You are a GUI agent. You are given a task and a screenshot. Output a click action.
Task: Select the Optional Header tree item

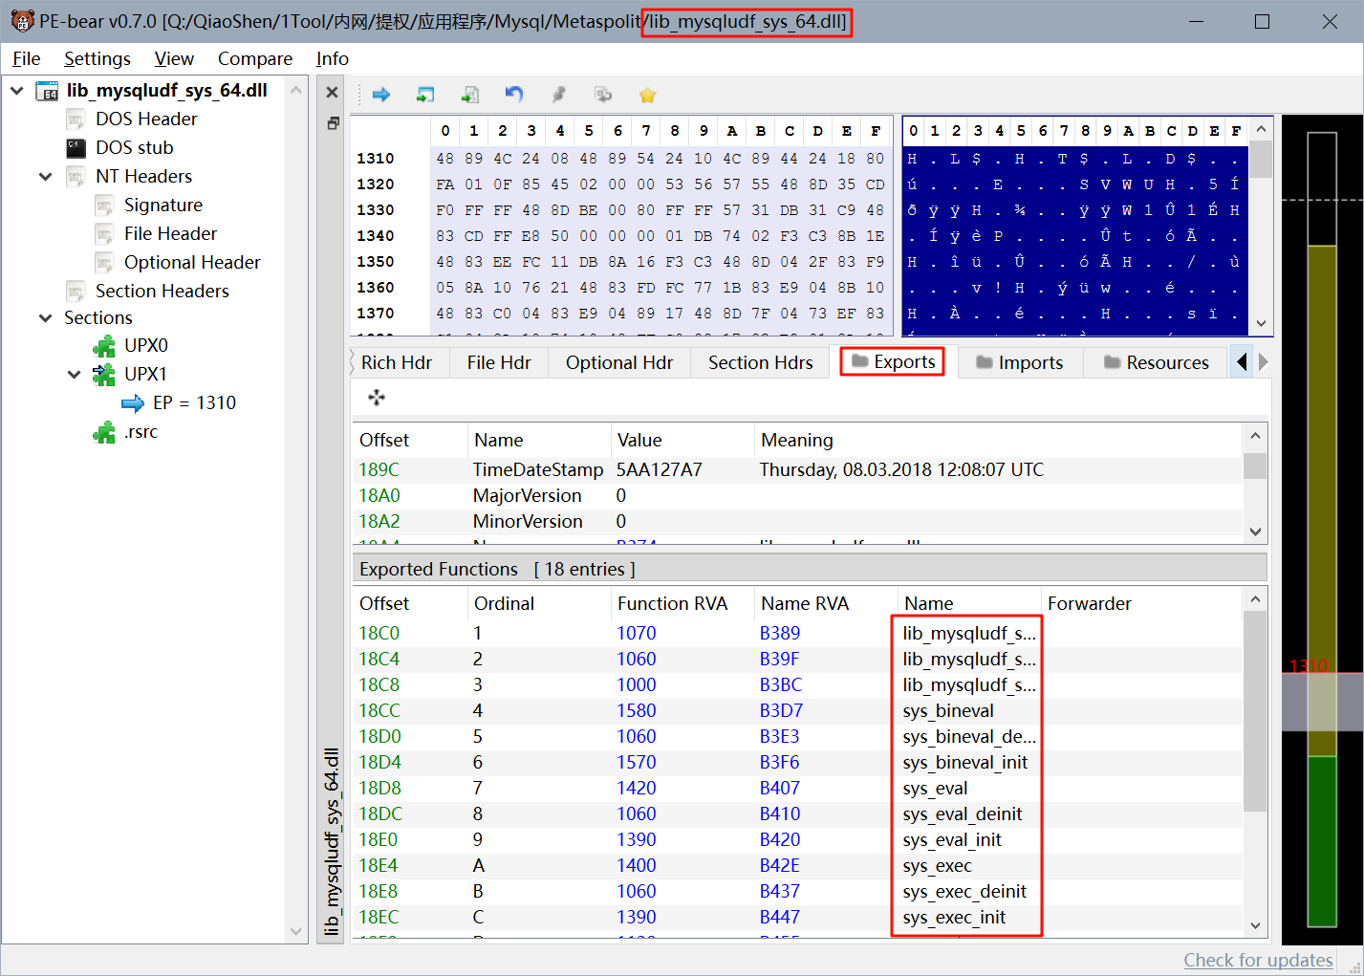192,263
